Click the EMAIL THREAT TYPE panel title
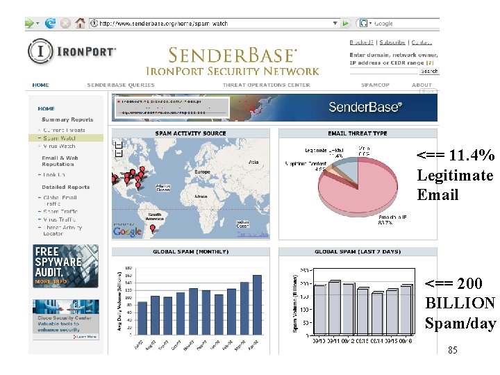Image resolution: width=500 pixels, height=375 pixels. tap(358, 133)
